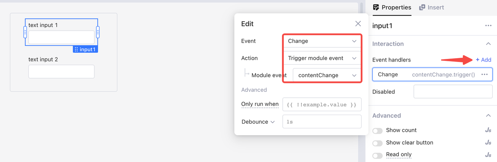Add a new event handler

[x=483, y=60]
